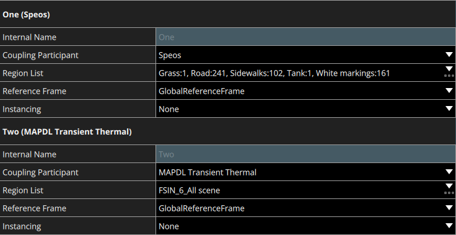Click Region List label under Two section
This screenshot has height=235, width=456.
pos(23,190)
